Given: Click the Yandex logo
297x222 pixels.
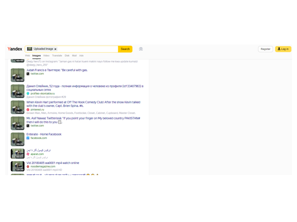Looking at the screenshot, I should [x=15, y=49].
